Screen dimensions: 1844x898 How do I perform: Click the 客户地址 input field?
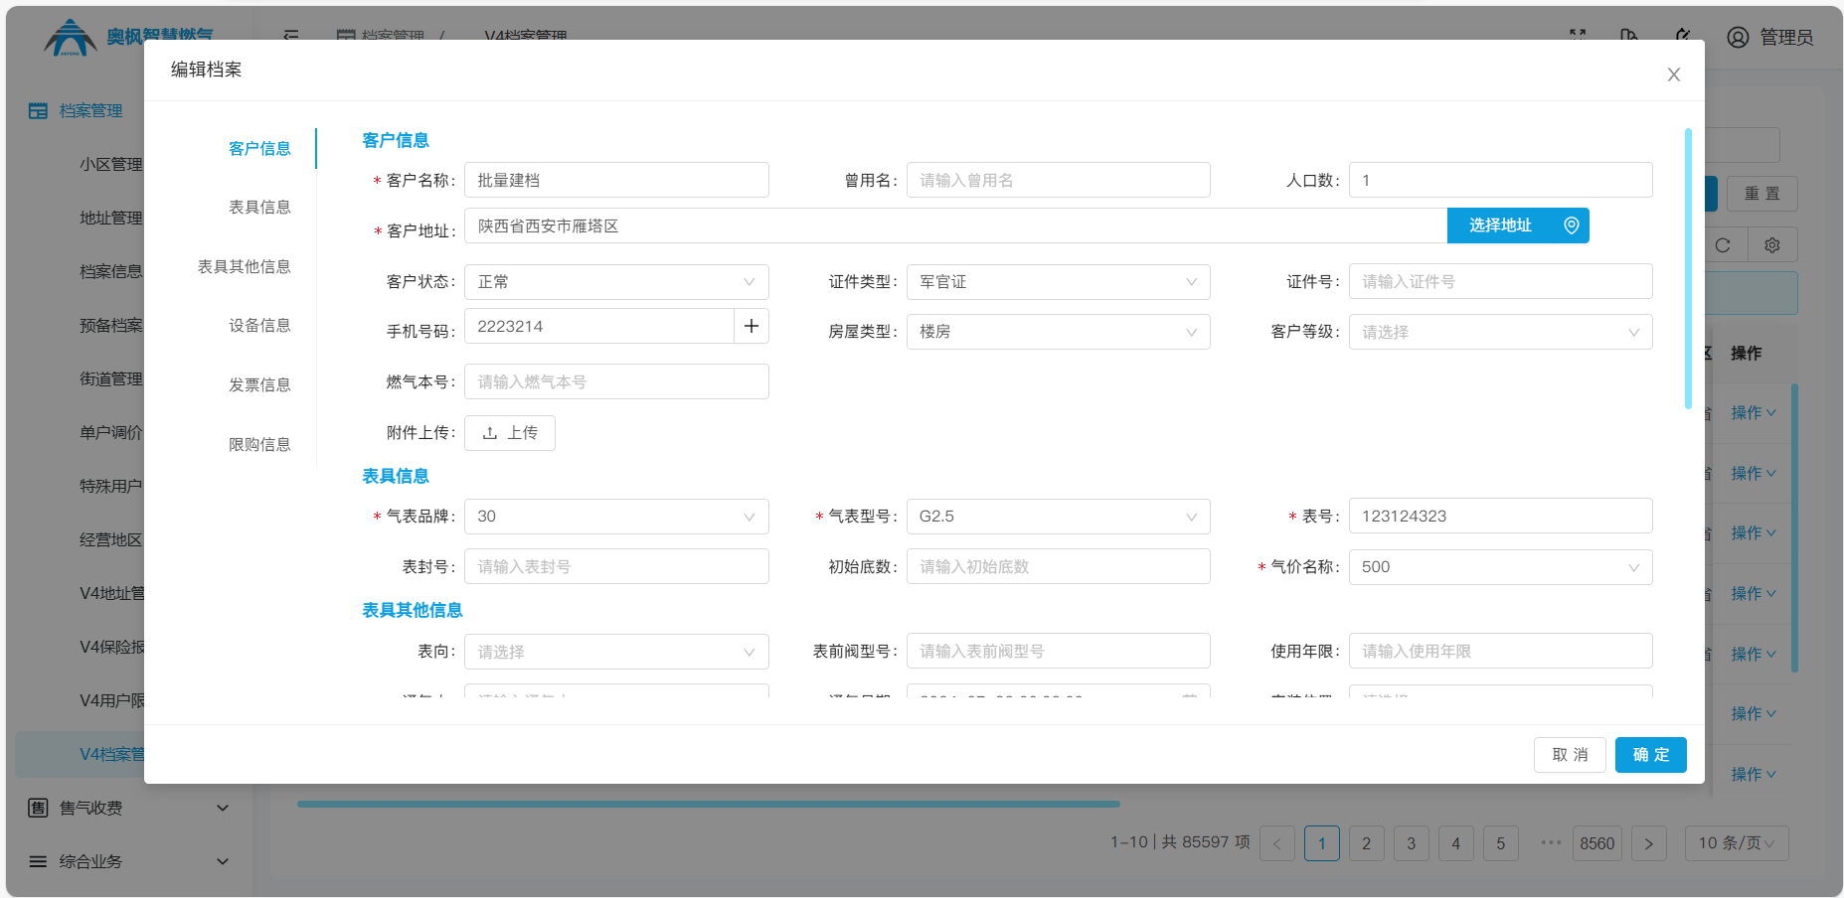tap(955, 225)
